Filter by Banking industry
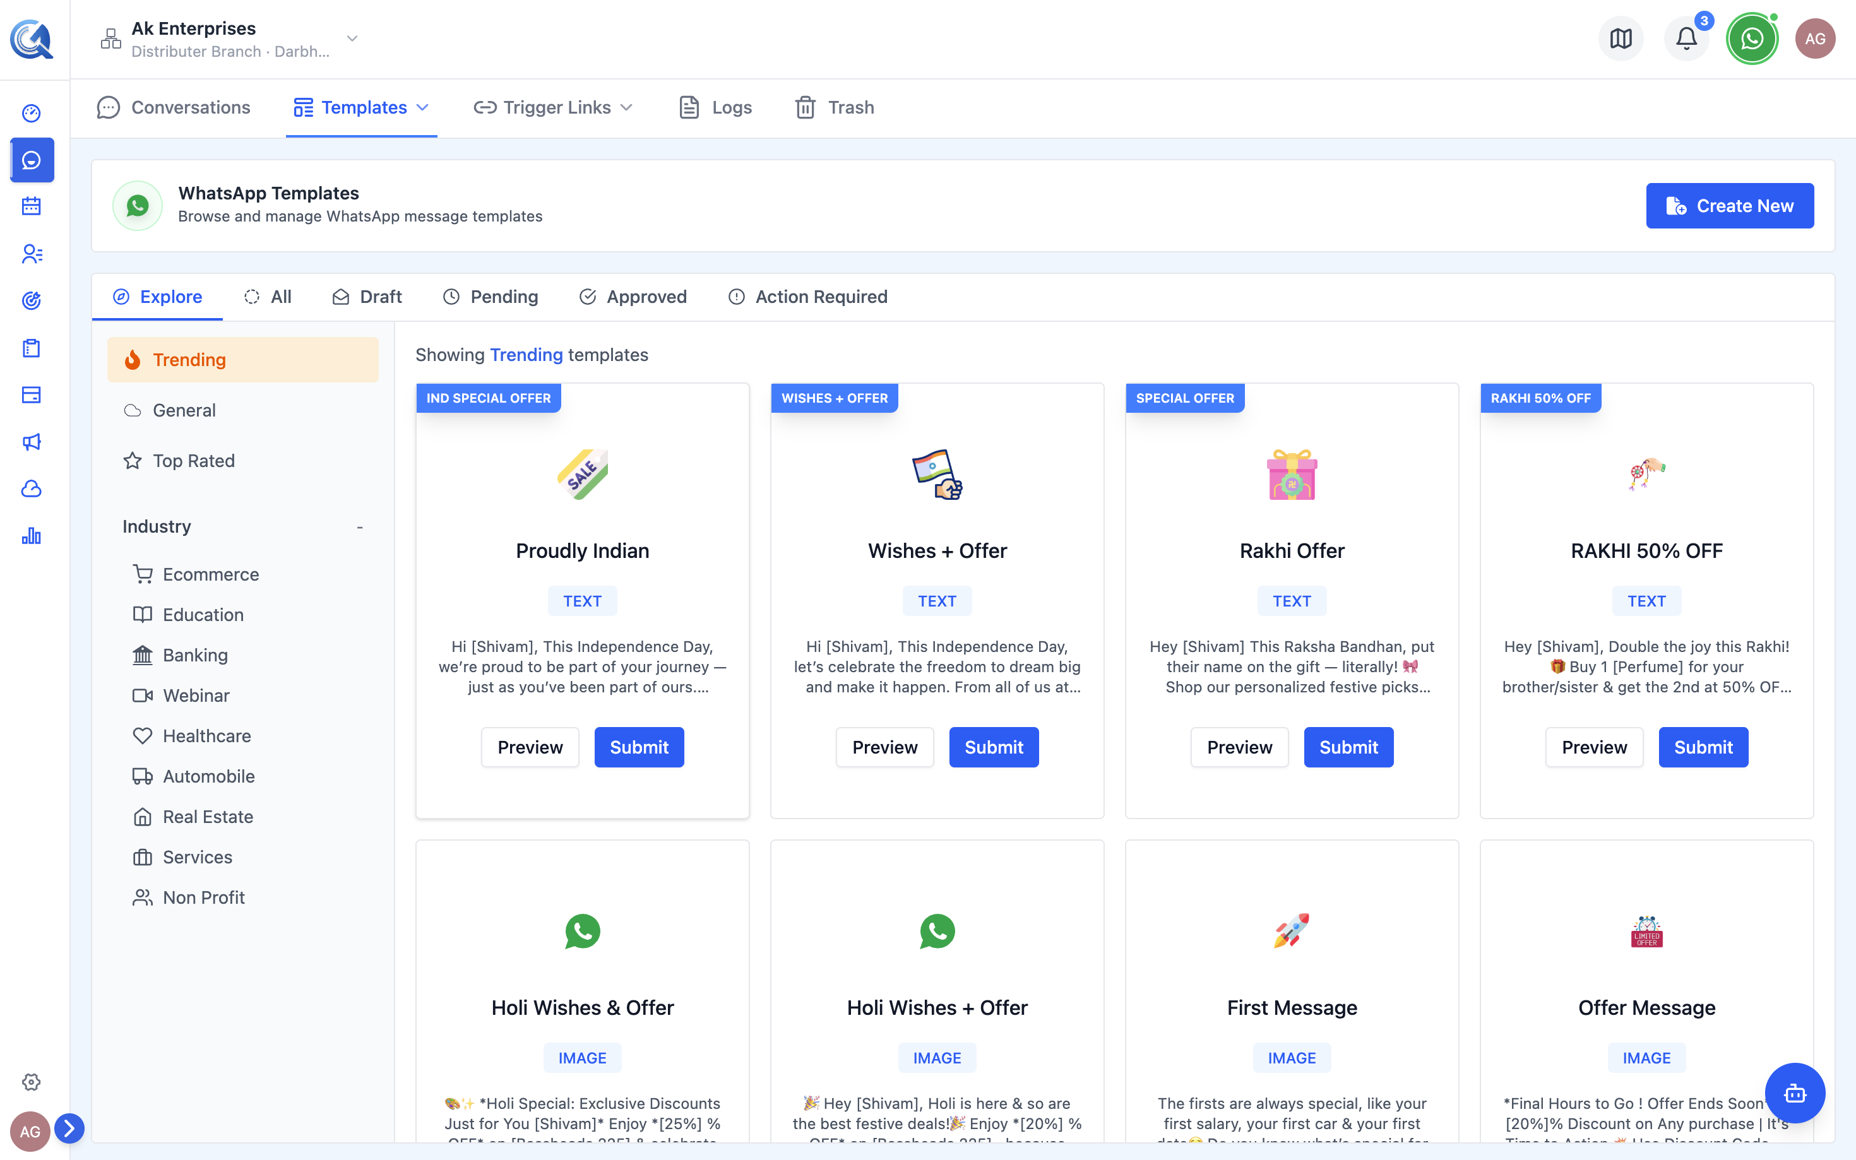The width and height of the screenshot is (1856, 1160). 181,655
